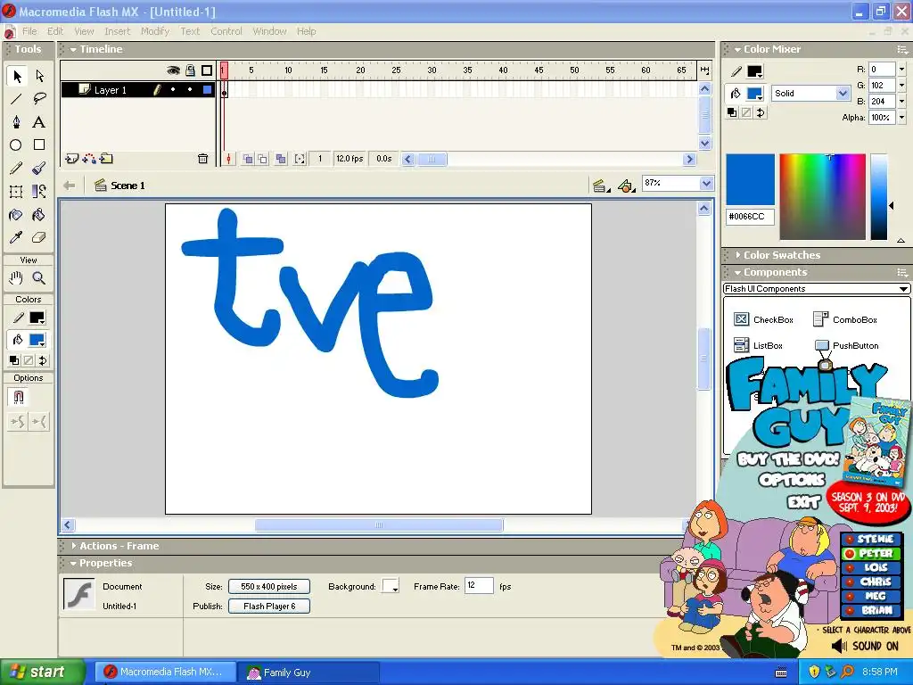This screenshot has width=913, height=685.
Task: Click the Delete Layer trash icon
Action: [x=202, y=159]
